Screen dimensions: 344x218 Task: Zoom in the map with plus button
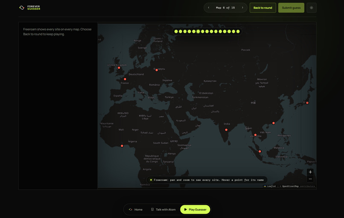point(310,172)
